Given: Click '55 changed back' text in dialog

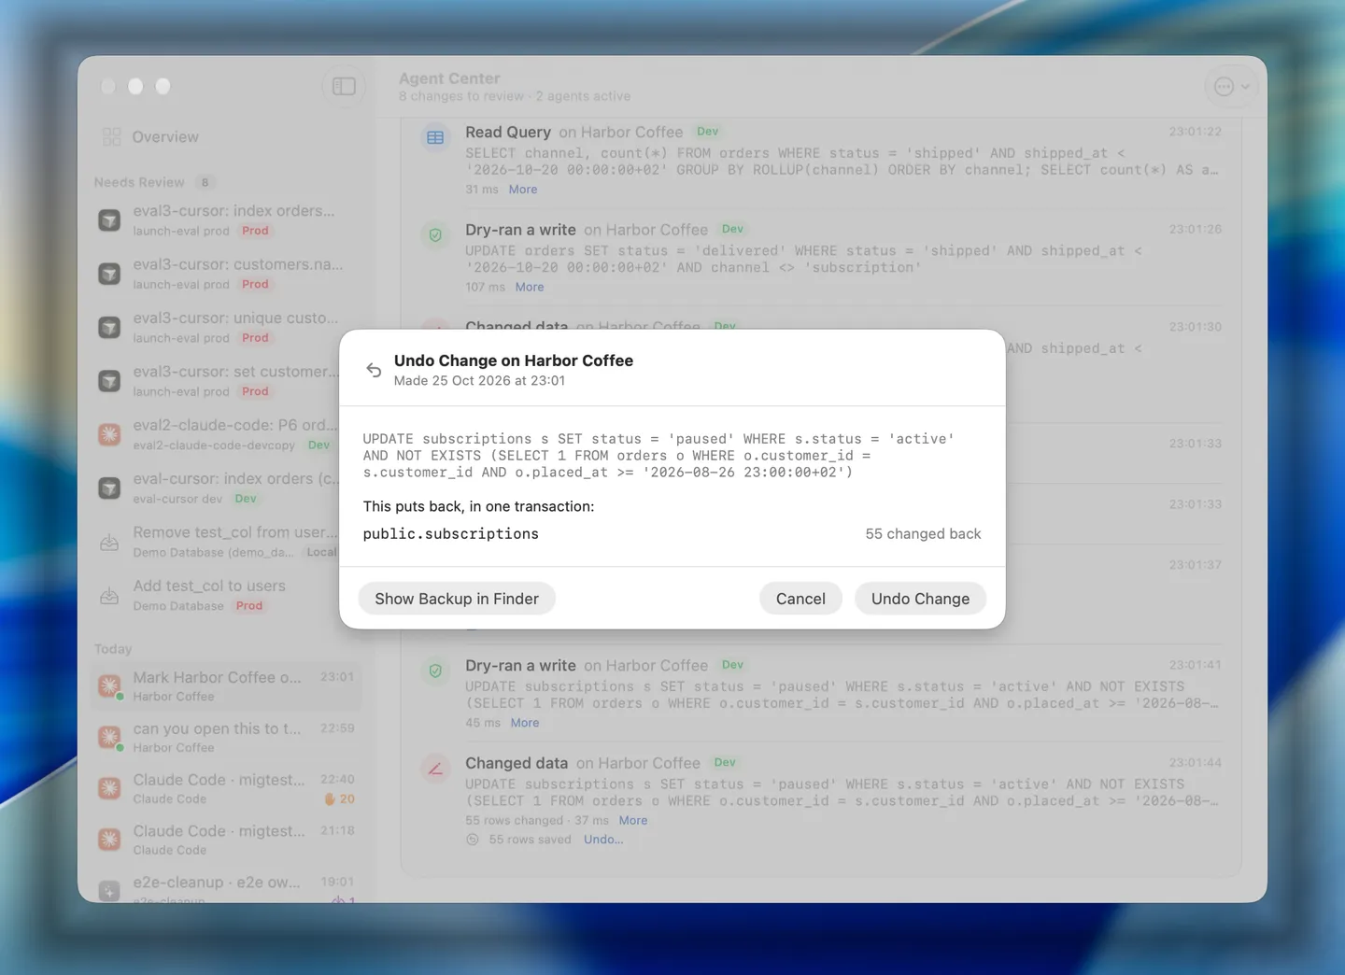Looking at the screenshot, I should click(x=923, y=534).
